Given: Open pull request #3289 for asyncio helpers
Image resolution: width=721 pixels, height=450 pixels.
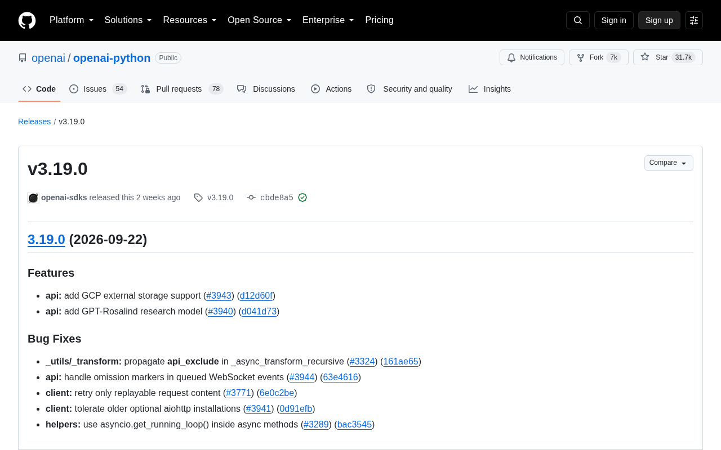Looking at the screenshot, I should click(x=316, y=425).
